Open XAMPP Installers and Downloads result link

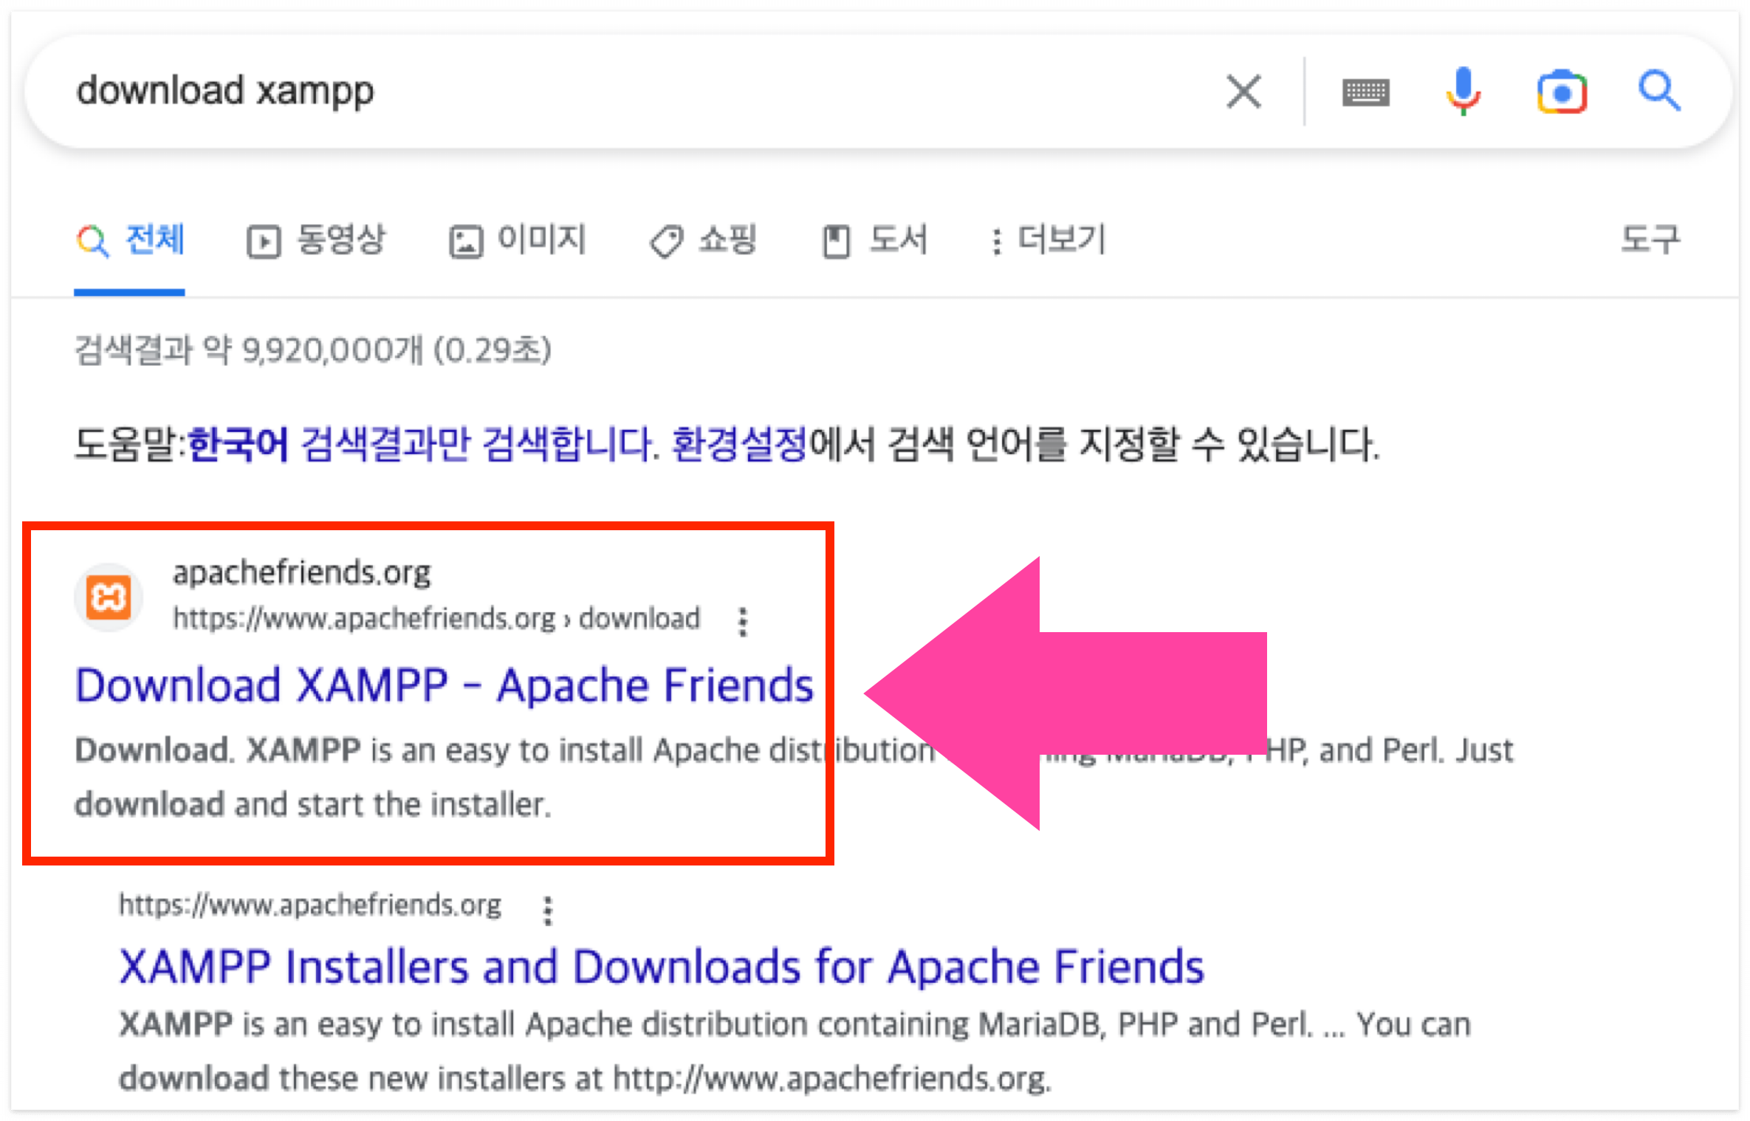click(x=661, y=967)
